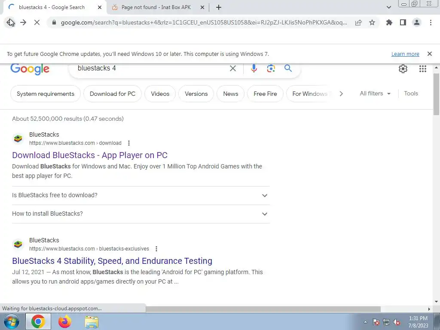Close the 'Page not found' tab
This screenshot has width=440, height=330.
click(x=202, y=8)
